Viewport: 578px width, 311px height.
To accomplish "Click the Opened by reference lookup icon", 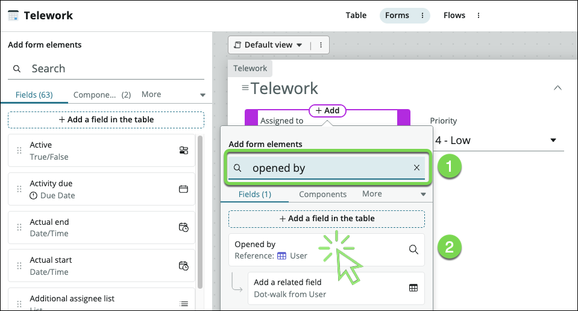I will click(413, 250).
